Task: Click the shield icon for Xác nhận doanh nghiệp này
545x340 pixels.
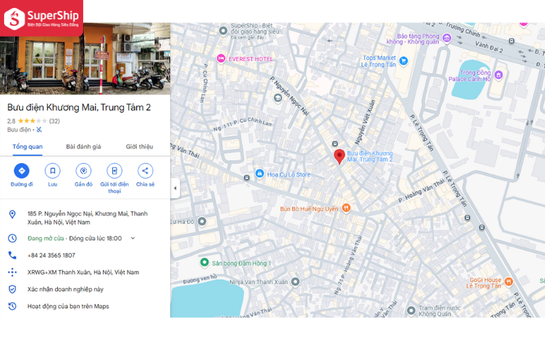Action: (12, 290)
